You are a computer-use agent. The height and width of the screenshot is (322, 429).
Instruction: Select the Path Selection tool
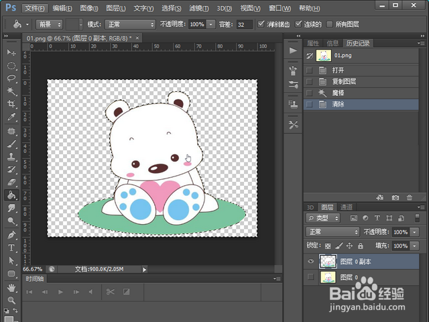click(x=11, y=260)
